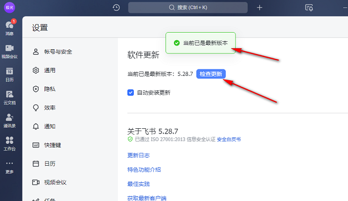Viewport: 348px width, 201px height.
Task: Select 帐号与安全 settings section
Action: pyautogui.click(x=52, y=52)
